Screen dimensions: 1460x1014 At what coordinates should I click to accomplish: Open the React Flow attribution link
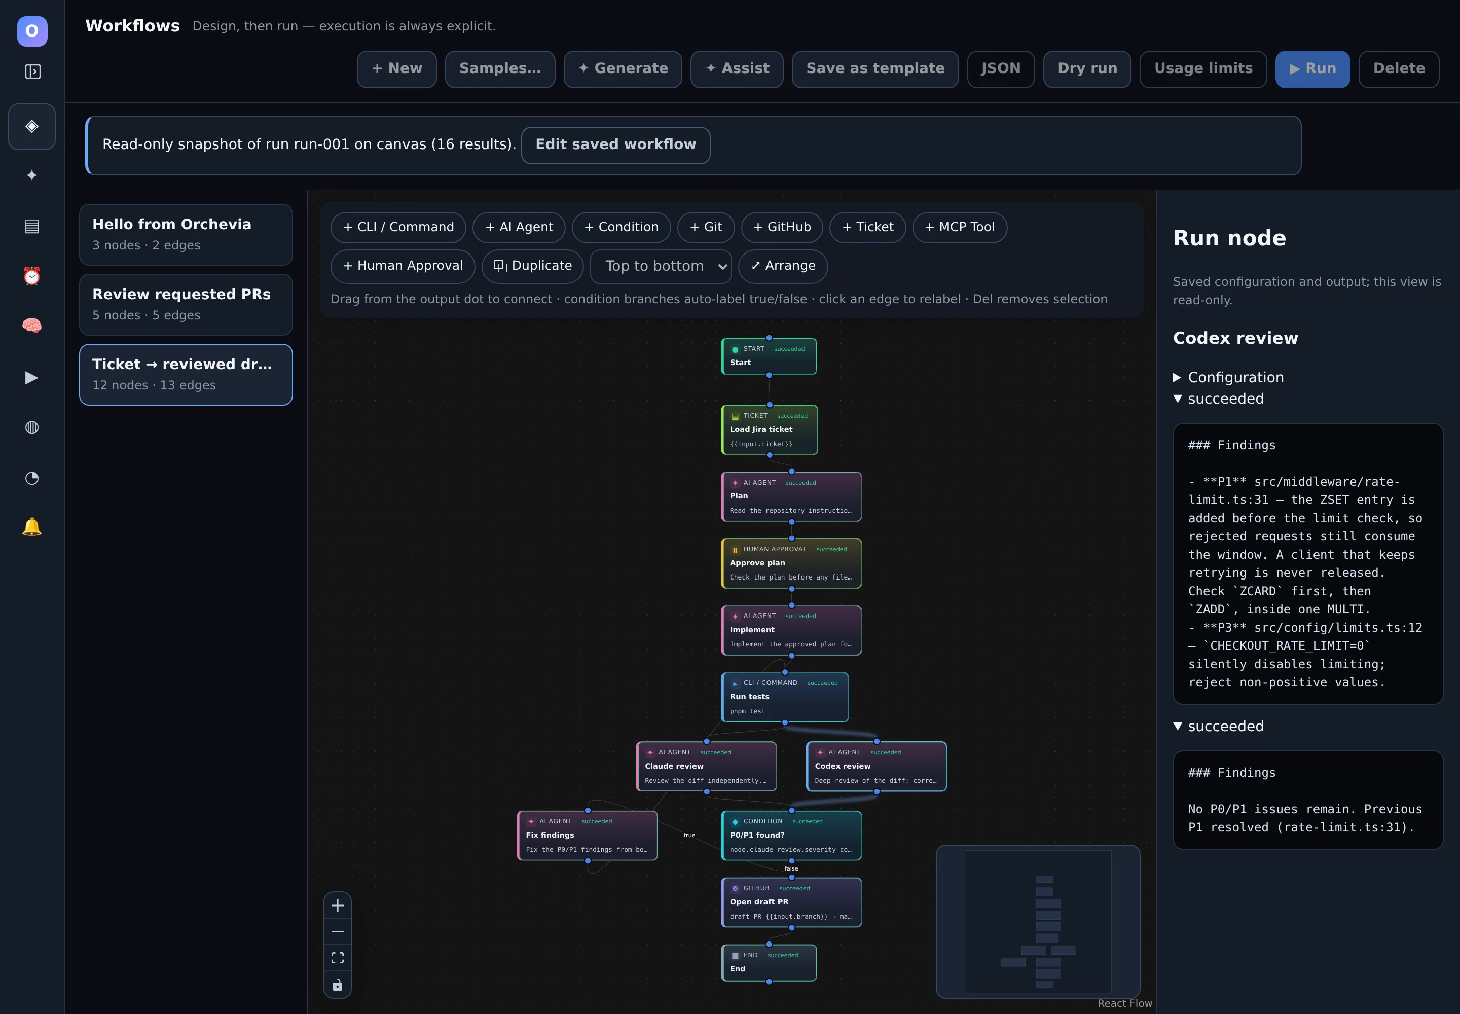pos(1124,1004)
